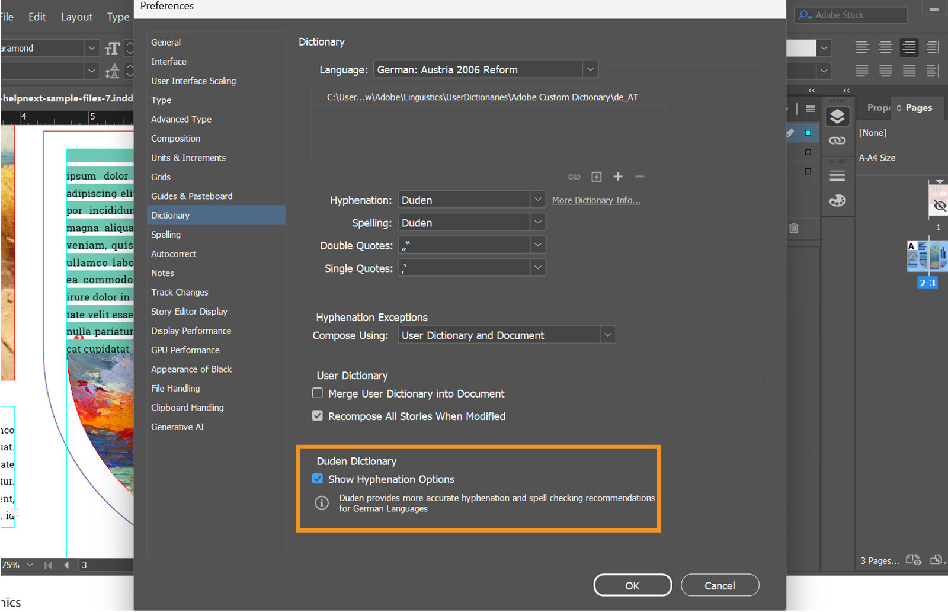Click the font size icon in control bar
Image resolution: width=948 pixels, height=612 pixels.
click(112, 48)
